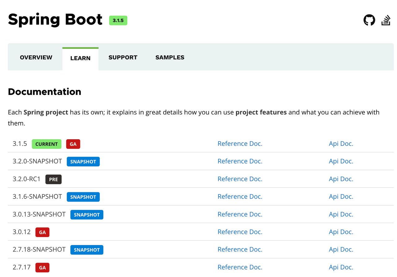Screen dimensions: 397x277
Task: Open Reference Doc. for 3.2.0-SNAPSHOT
Action: point(240,161)
